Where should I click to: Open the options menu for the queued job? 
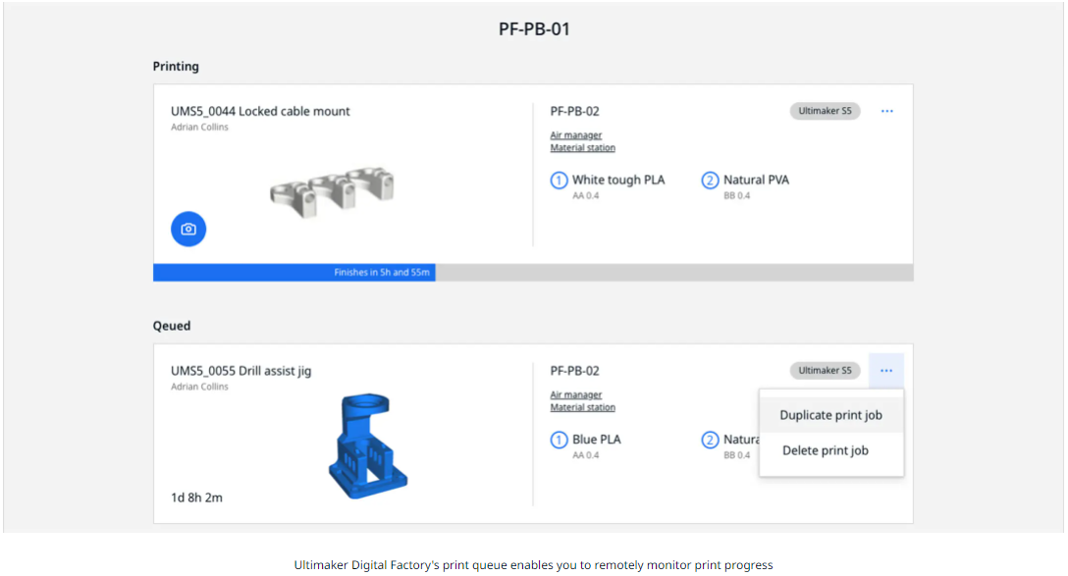886,370
